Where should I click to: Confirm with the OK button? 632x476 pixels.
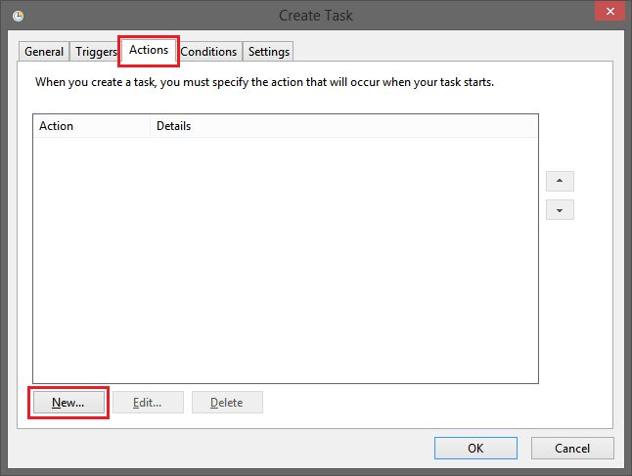click(475, 449)
